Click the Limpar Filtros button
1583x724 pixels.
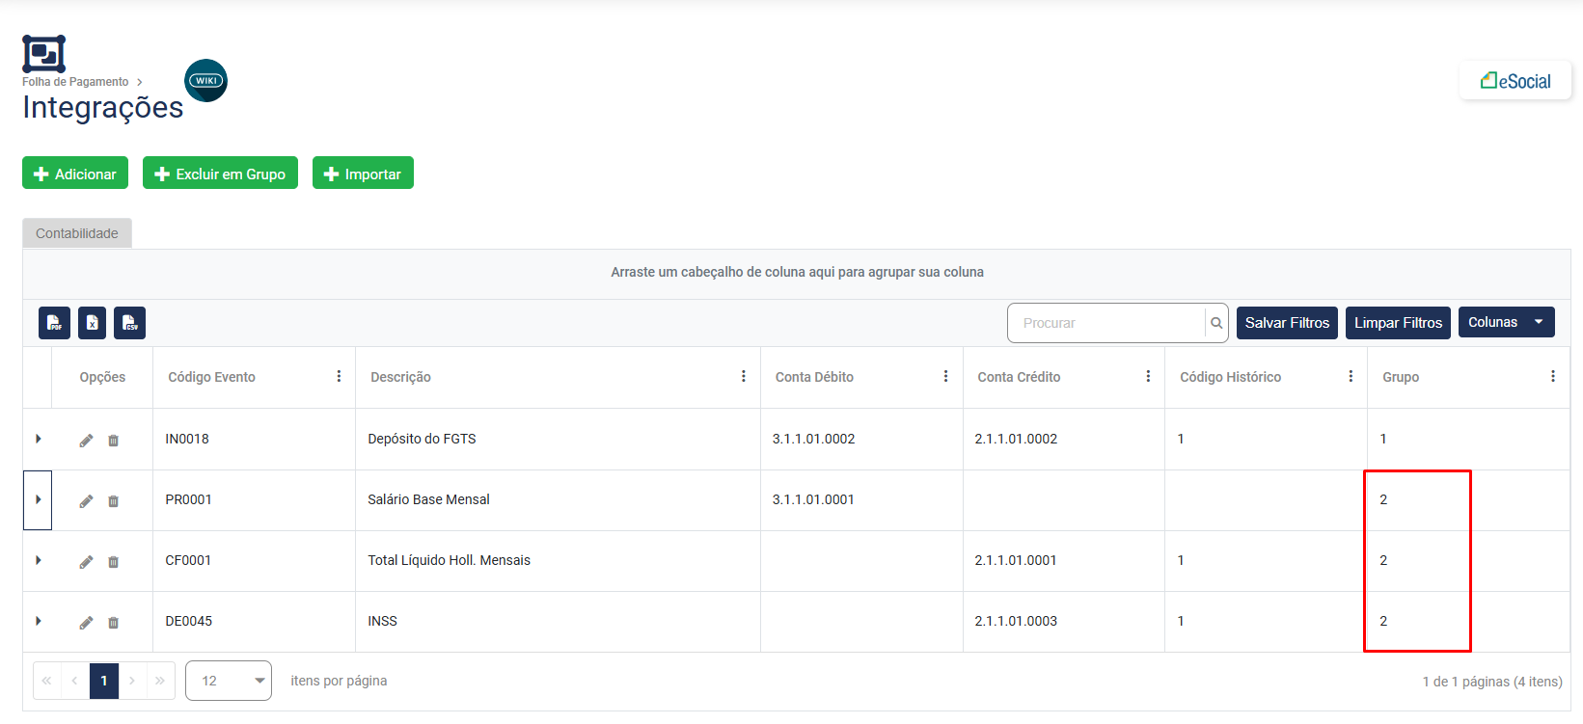click(x=1397, y=322)
